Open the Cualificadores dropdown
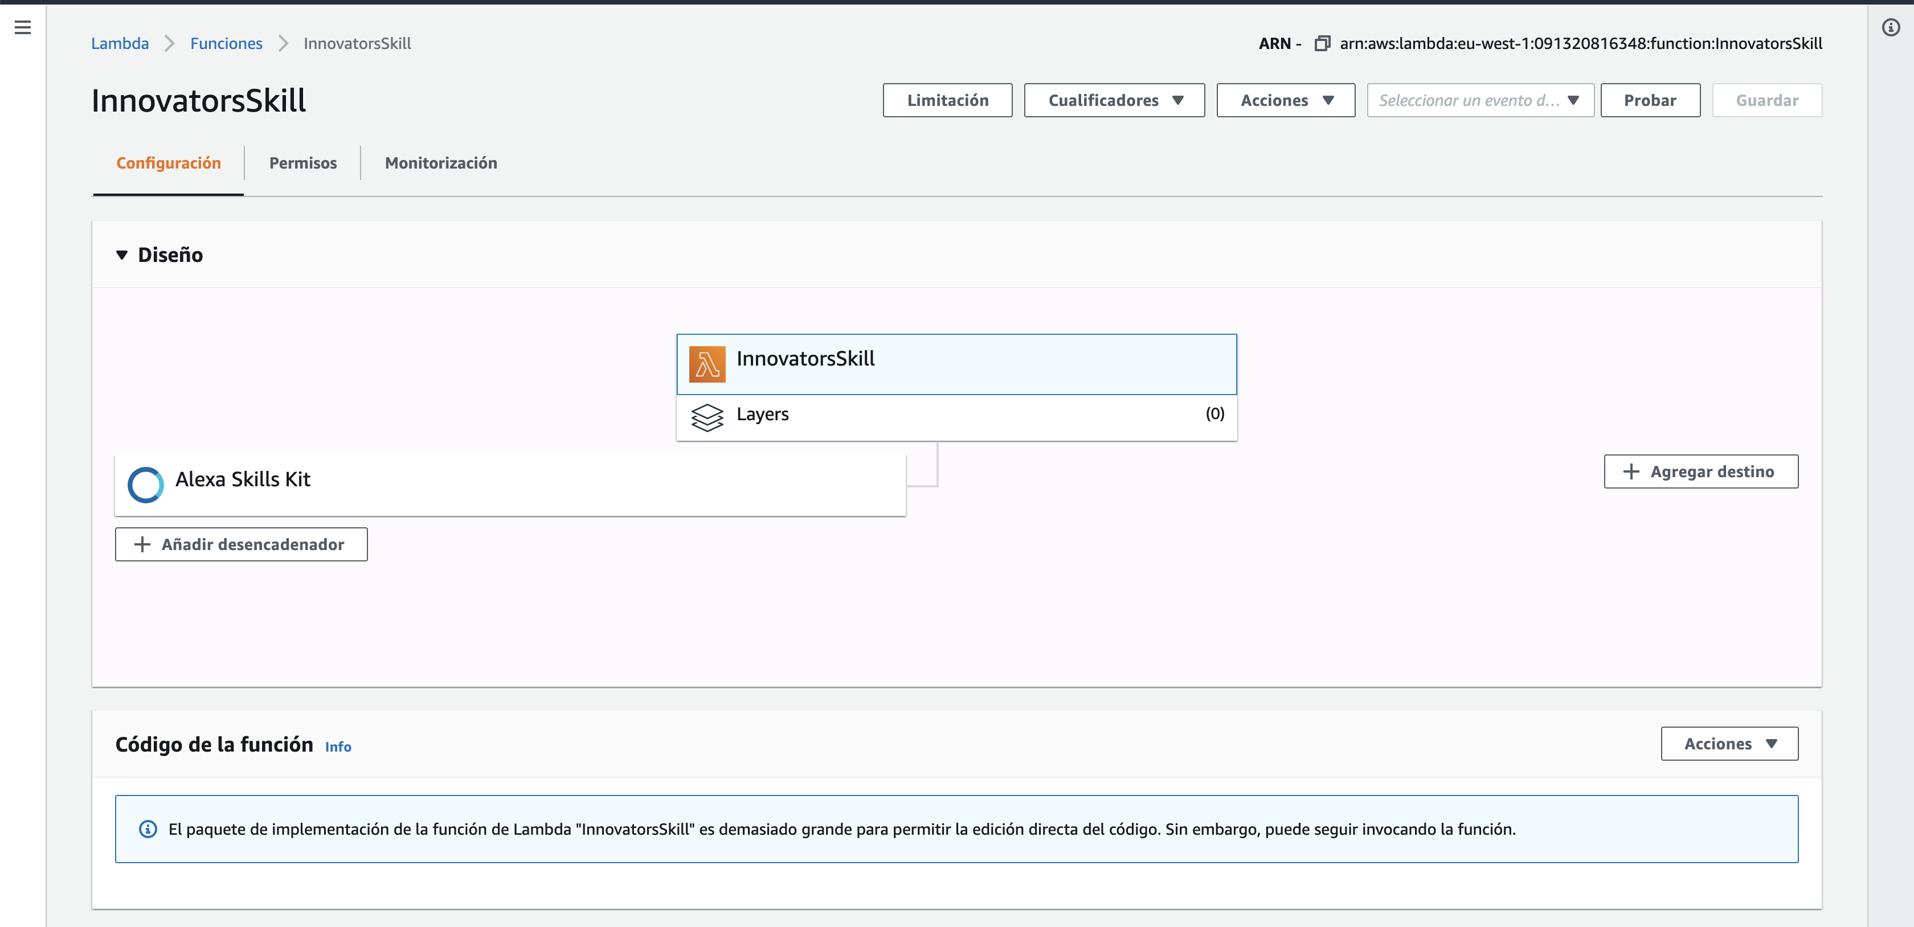Screen dimensions: 1914x927 pyautogui.click(x=1114, y=100)
